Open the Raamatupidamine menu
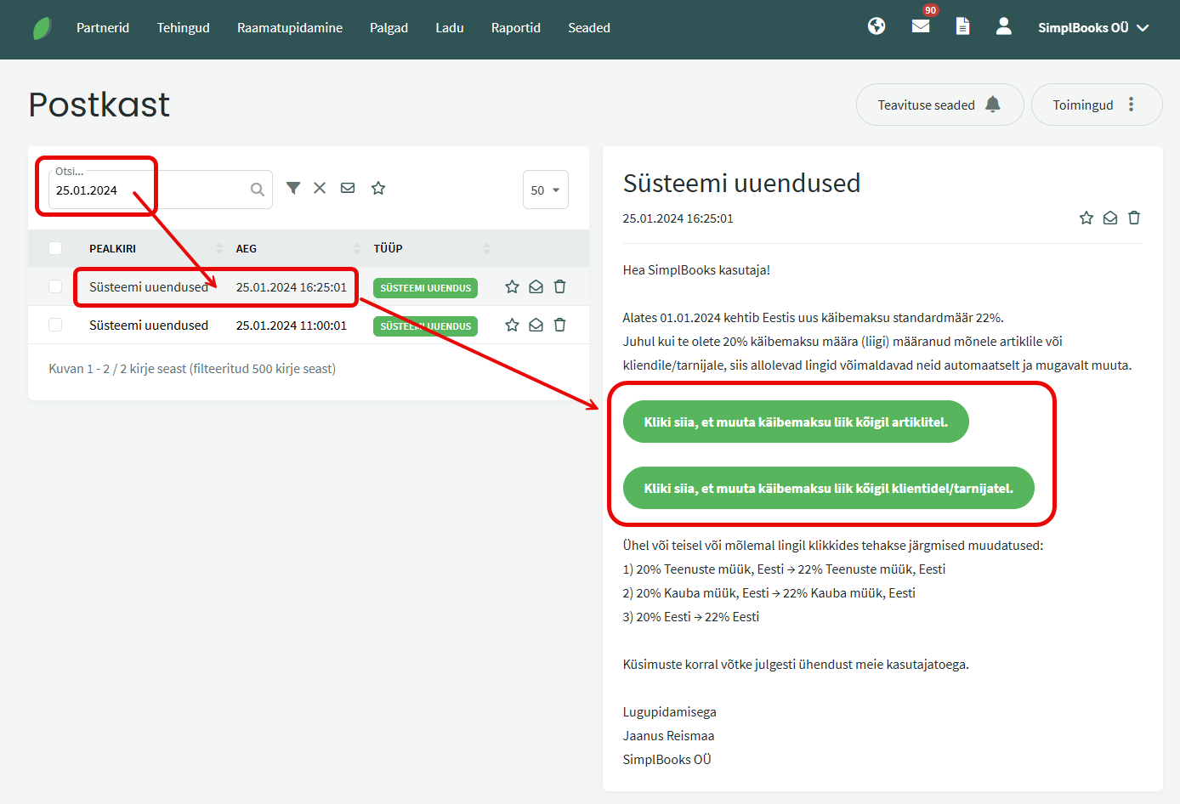 pyautogui.click(x=290, y=28)
